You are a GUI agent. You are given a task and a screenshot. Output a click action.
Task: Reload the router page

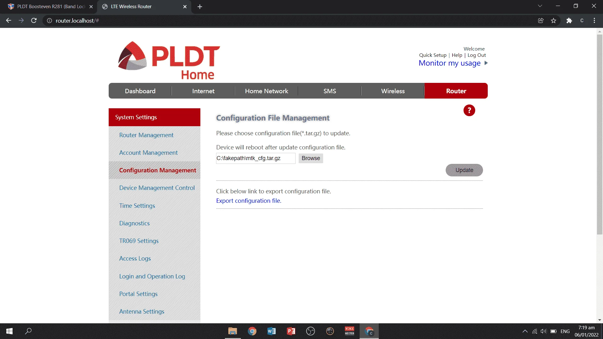click(x=34, y=21)
